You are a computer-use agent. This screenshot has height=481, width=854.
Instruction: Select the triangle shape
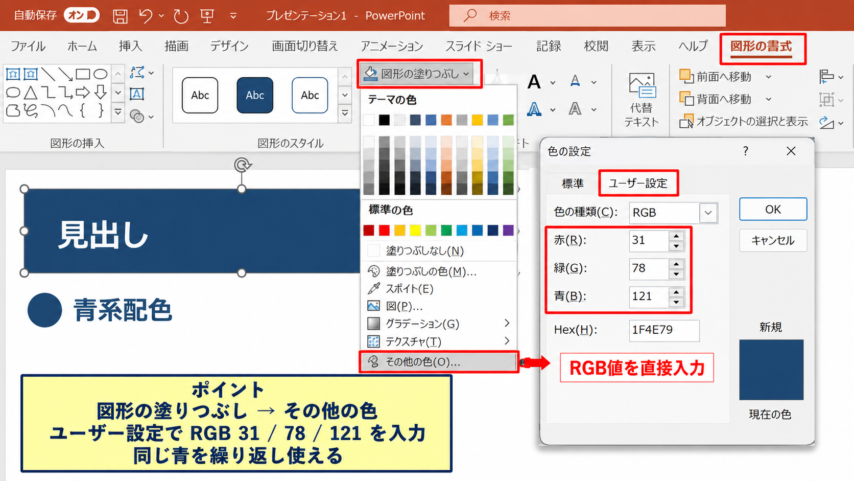(31, 93)
